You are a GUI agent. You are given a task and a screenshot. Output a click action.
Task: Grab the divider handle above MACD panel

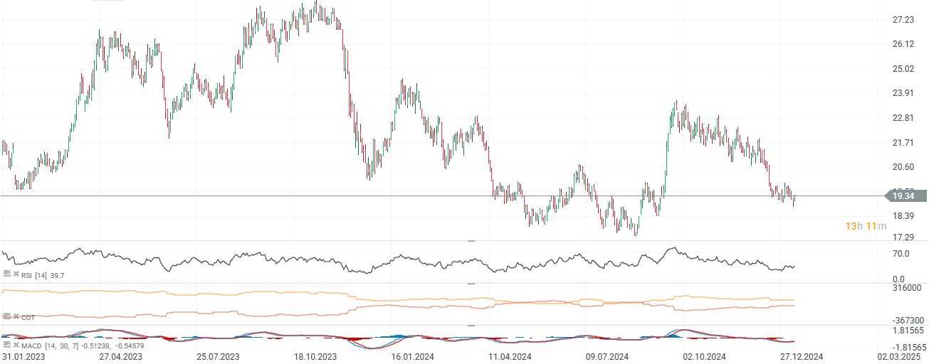[470, 326]
